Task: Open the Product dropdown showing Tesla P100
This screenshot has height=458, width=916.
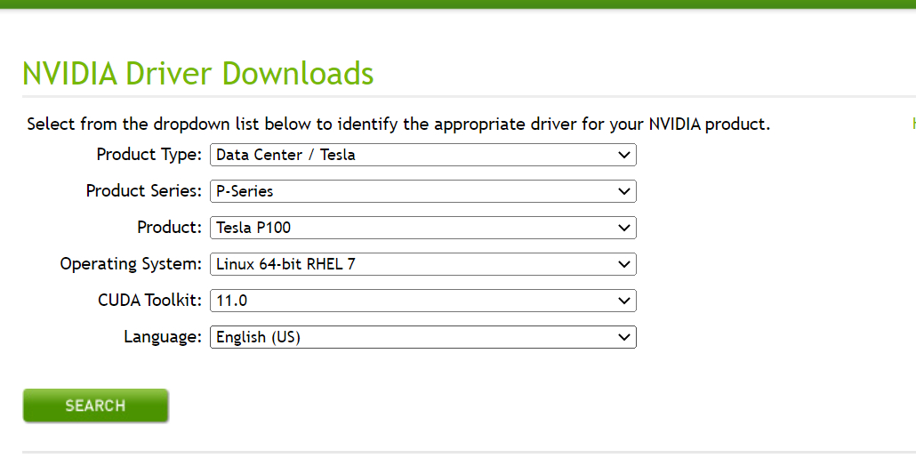Action: tap(423, 228)
